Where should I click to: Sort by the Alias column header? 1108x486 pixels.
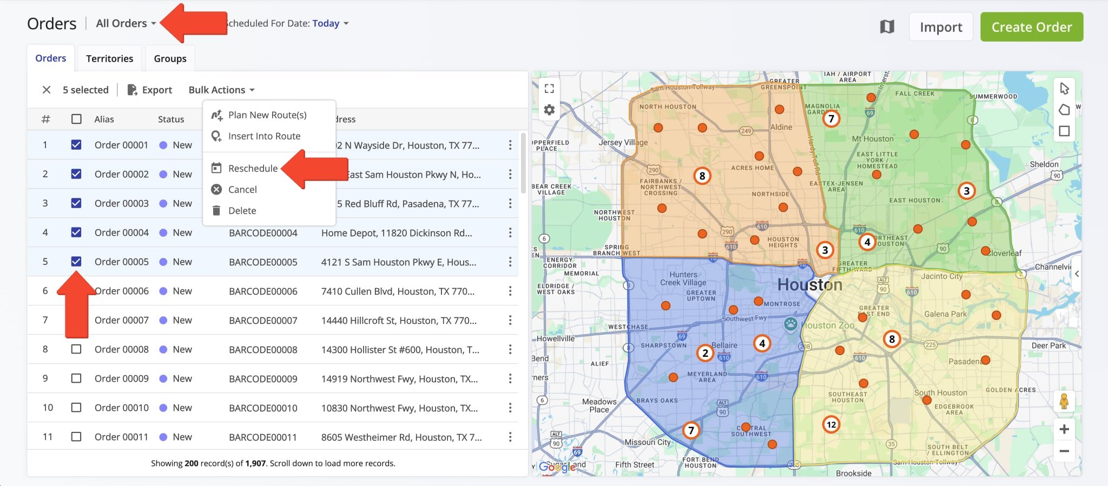coord(104,119)
